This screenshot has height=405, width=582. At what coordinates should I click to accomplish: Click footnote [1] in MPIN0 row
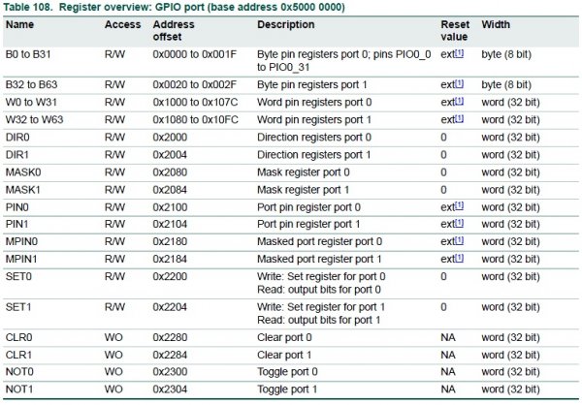coord(460,241)
